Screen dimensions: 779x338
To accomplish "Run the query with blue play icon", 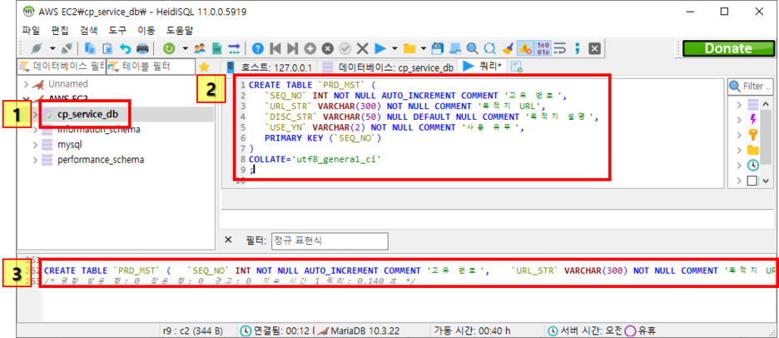I will coord(380,48).
